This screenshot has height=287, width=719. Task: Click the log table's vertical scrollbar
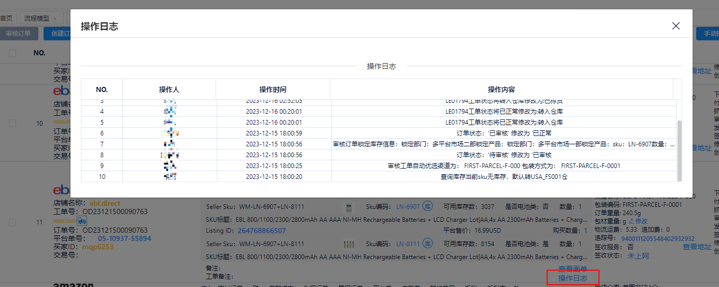tap(679, 150)
